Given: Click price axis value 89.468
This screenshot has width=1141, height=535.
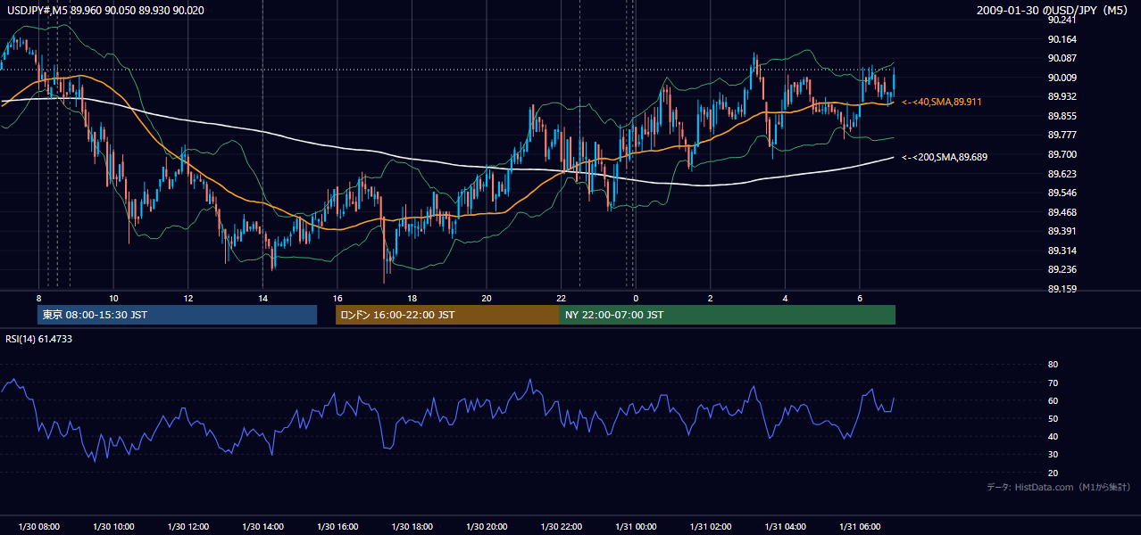Looking at the screenshot, I should click(1062, 212).
